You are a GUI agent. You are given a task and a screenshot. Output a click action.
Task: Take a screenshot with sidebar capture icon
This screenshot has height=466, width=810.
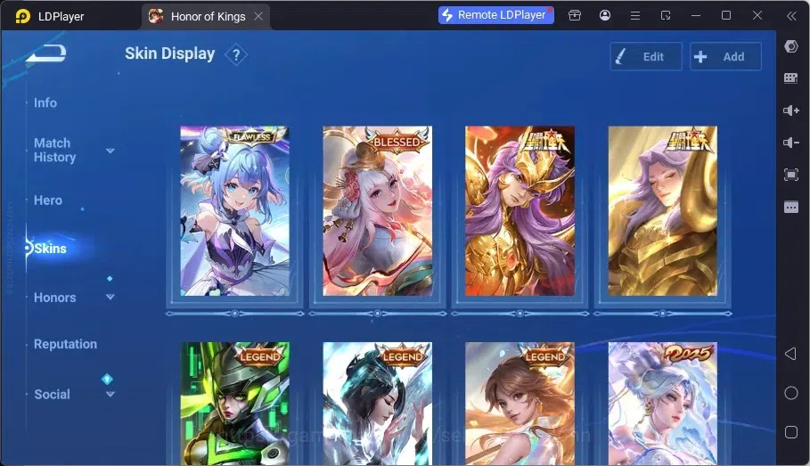click(x=791, y=175)
